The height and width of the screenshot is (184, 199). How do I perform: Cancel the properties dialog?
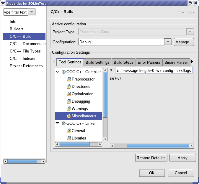tap(181, 173)
